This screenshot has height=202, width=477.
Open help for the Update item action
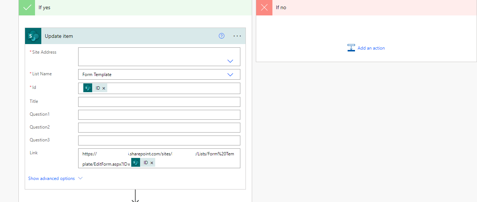click(222, 36)
